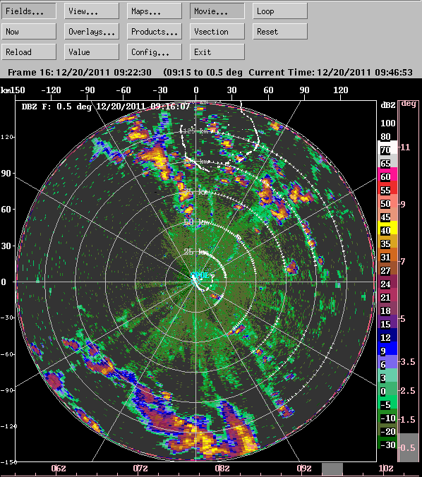The image size is (422, 477).
Task: Click the 08Z time axis mark
Action: pyautogui.click(x=222, y=468)
